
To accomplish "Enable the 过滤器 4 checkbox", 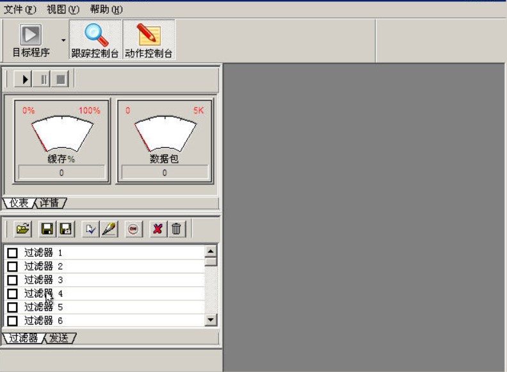I will (x=12, y=293).
